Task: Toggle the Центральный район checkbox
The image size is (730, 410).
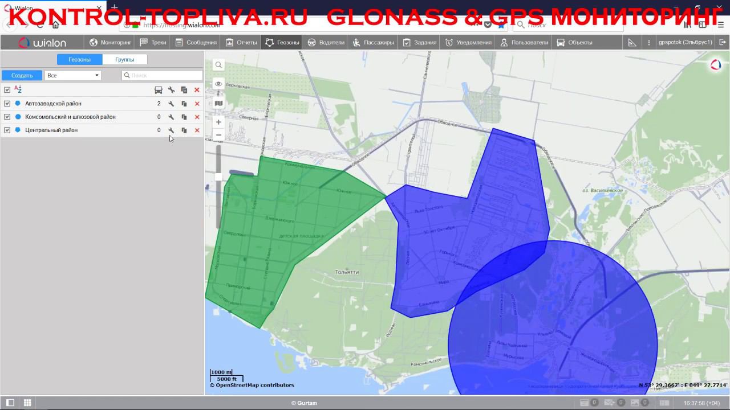Action: point(7,130)
